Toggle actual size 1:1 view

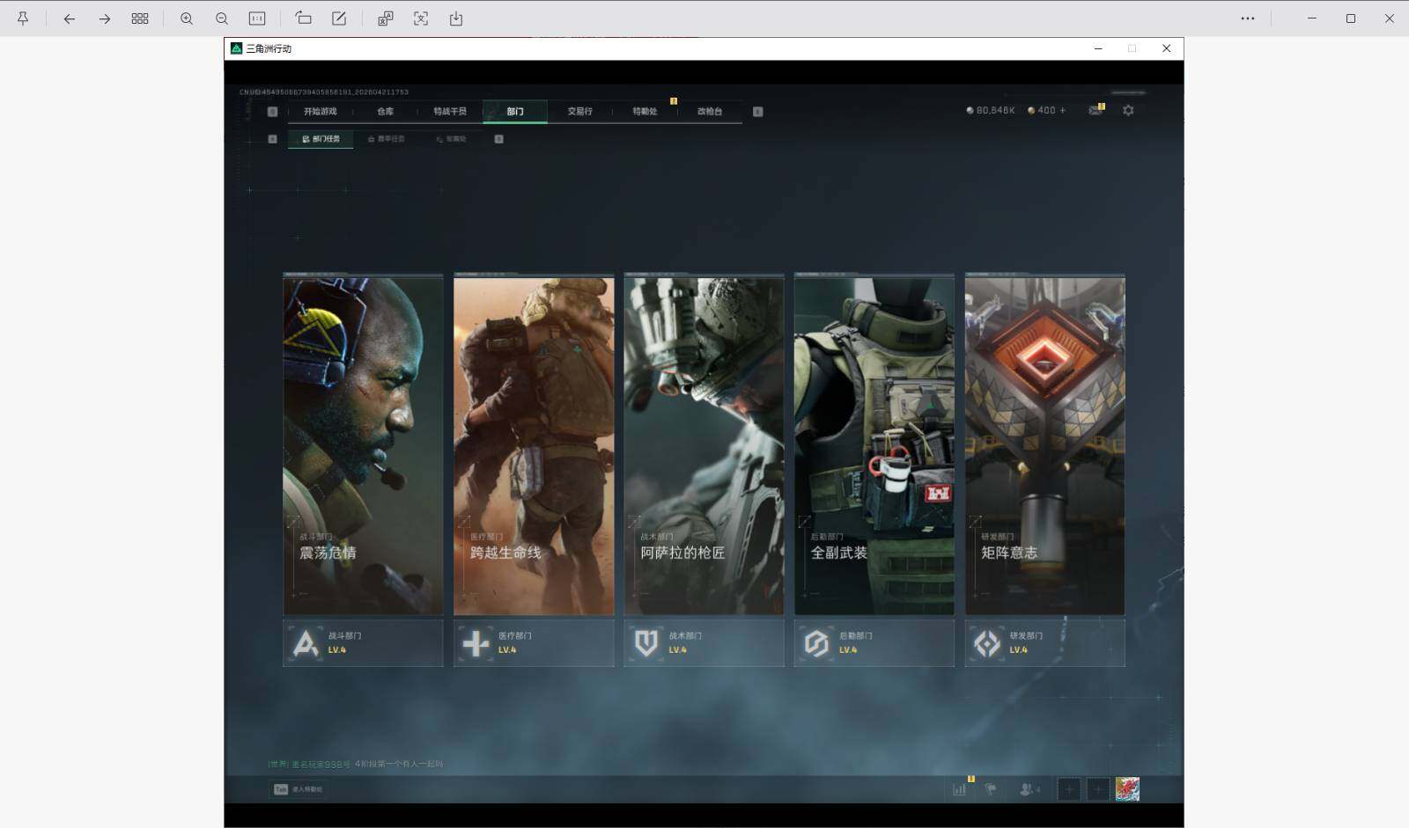pyautogui.click(x=257, y=18)
